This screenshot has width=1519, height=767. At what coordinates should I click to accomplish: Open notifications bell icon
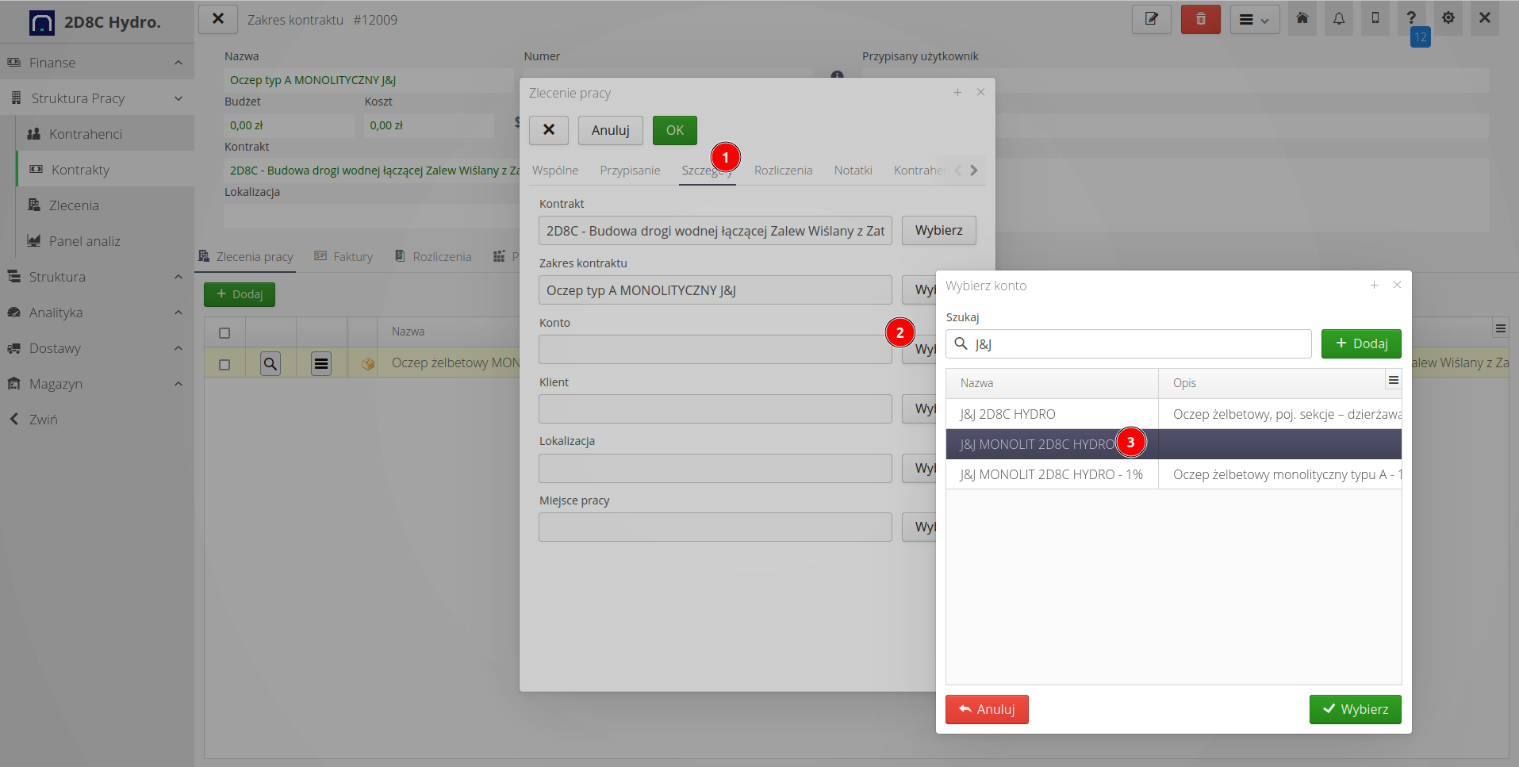tap(1339, 18)
